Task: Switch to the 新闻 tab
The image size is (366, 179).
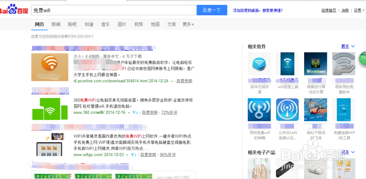Action: coord(56,24)
